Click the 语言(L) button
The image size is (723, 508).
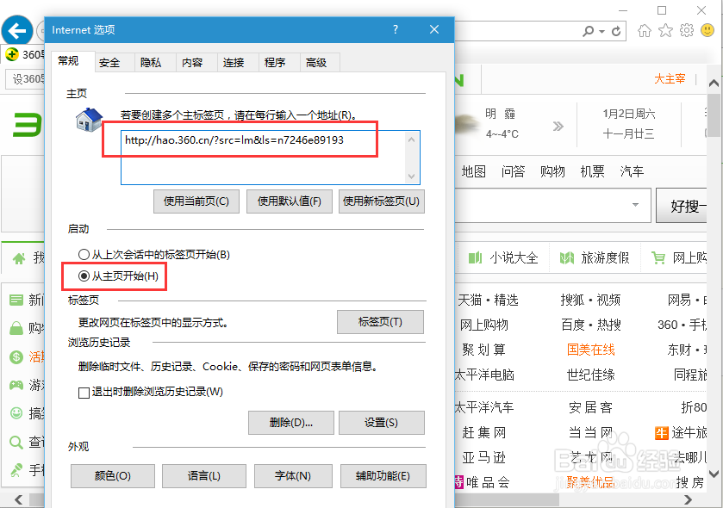point(204,476)
